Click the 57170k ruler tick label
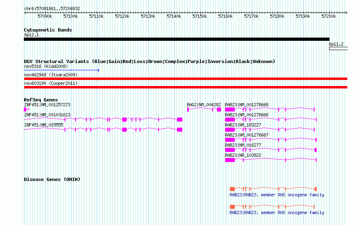The height and width of the screenshot is (225, 359). (x=251, y=16)
